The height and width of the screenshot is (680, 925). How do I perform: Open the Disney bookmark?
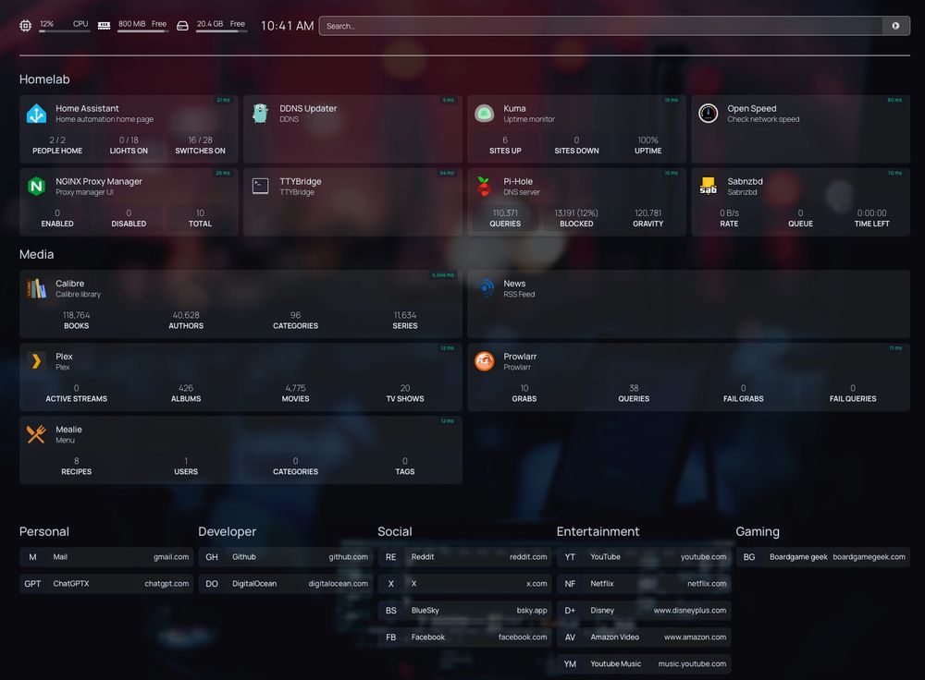click(x=644, y=611)
